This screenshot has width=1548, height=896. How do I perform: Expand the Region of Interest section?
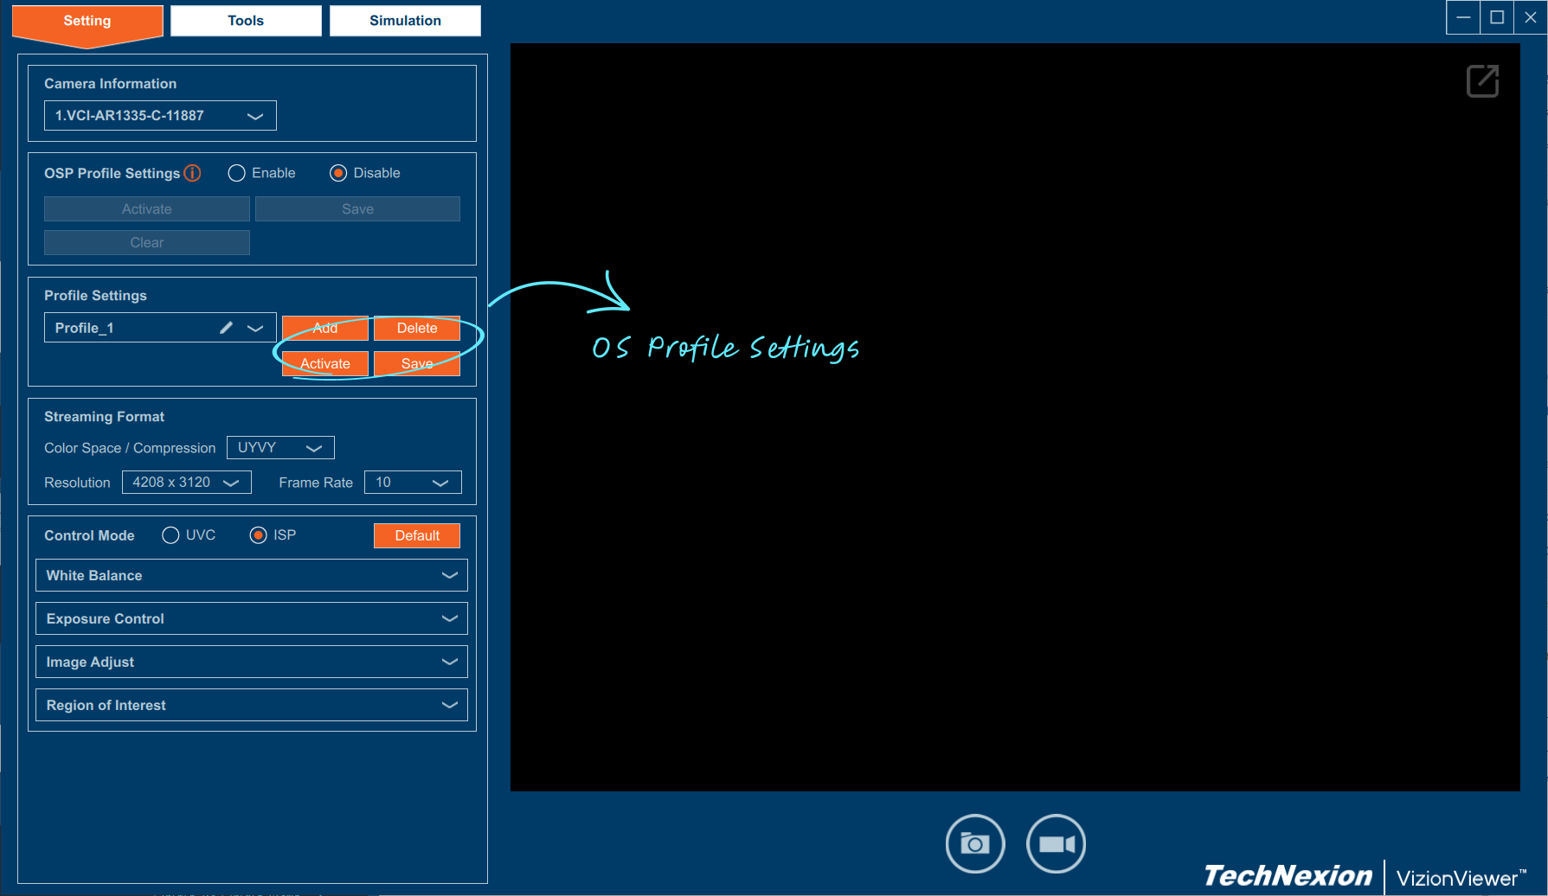tap(252, 705)
